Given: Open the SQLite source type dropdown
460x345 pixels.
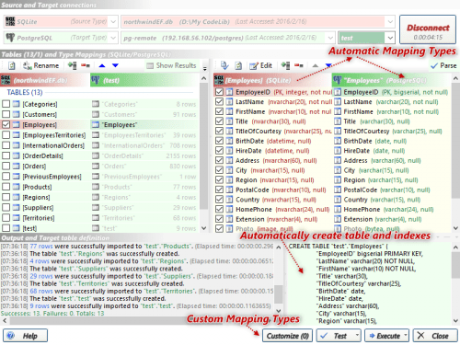Looking at the screenshot, I should click(x=113, y=22).
